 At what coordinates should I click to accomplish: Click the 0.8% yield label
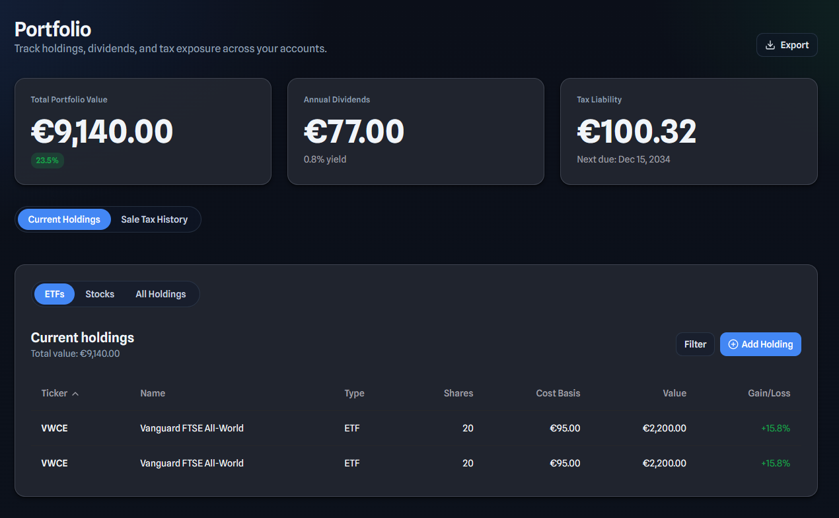[x=325, y=159]
